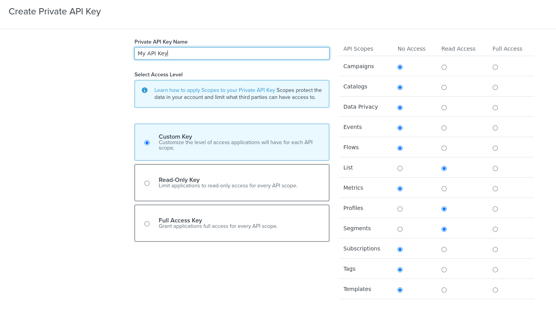The image size is (556, 312).
Task: Select No Access for Campaigns scope
Action: pos(400,67)
